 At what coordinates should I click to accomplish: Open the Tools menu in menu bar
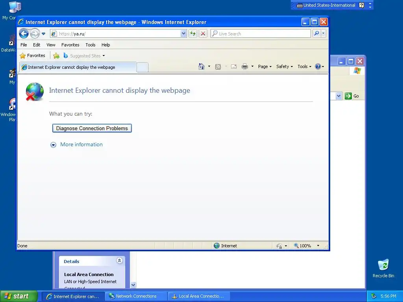point(91,45)
